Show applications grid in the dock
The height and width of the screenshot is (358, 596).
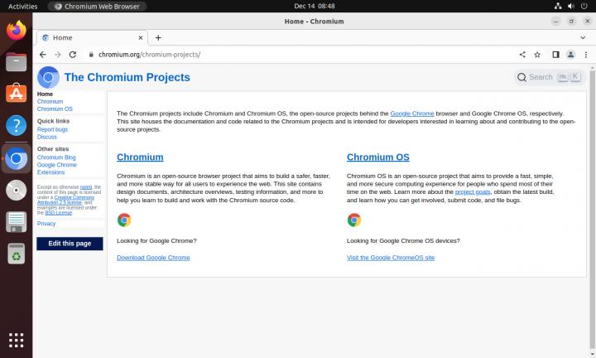17,340
